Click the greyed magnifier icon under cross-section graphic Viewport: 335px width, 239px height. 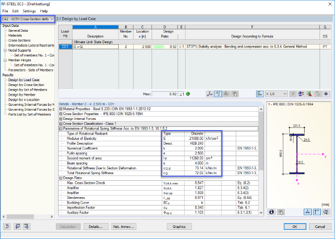click(281, 212)
